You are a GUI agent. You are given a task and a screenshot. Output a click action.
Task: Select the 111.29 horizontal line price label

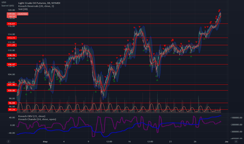12,45
